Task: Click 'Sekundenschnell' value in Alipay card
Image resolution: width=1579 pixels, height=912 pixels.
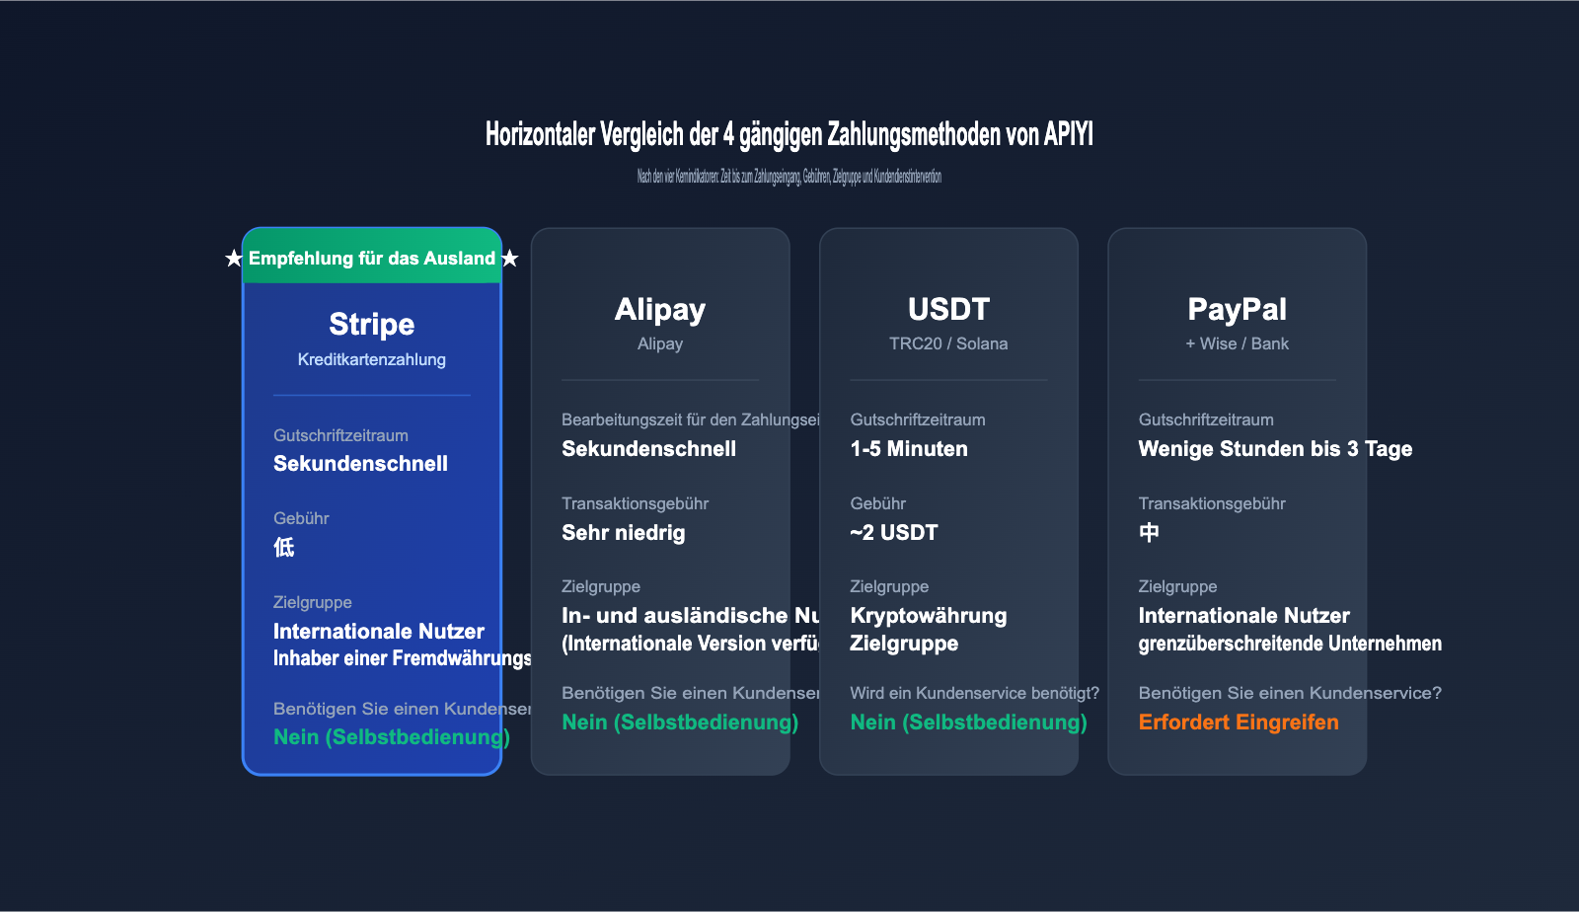Action: point(648,449)
